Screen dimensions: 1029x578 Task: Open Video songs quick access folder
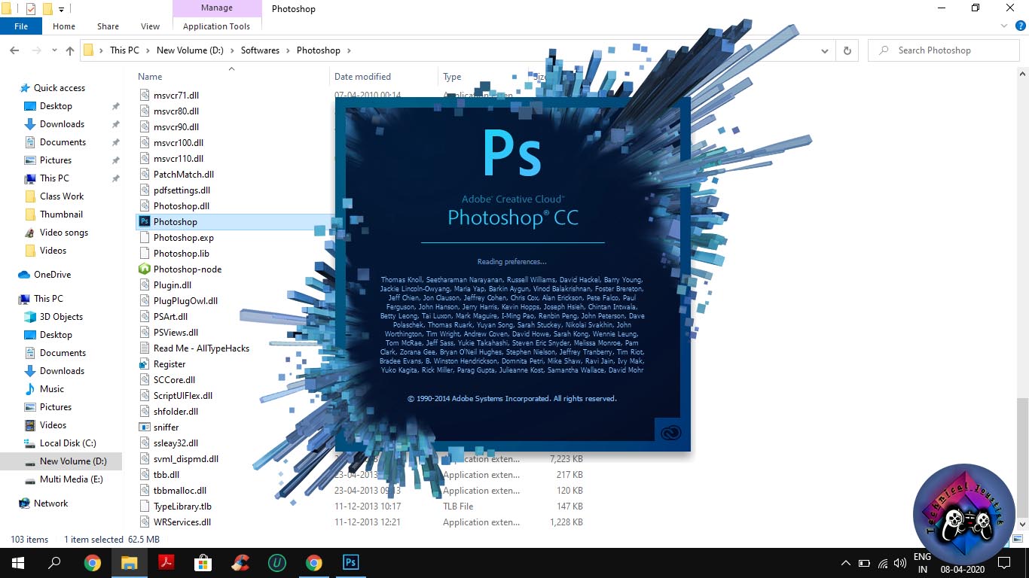click(x=63, y=233)
